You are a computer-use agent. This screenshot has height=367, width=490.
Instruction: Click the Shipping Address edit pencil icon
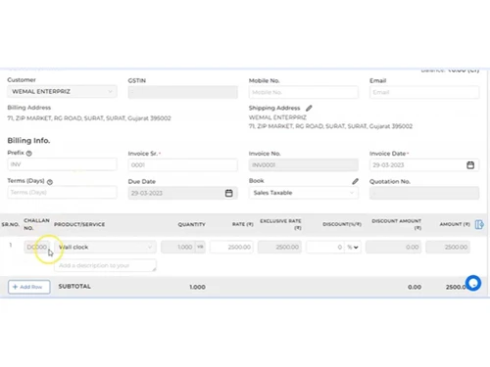309,108
